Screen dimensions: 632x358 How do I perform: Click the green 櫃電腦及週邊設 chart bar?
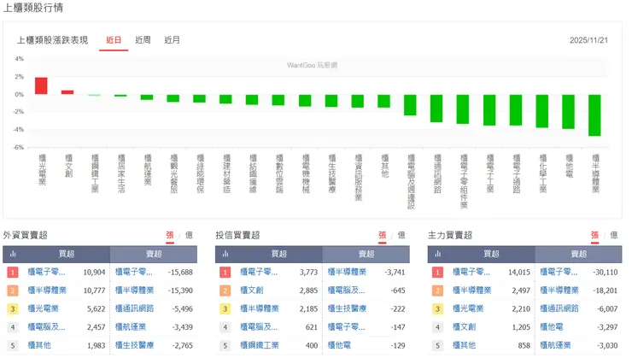click(x=410, y=105)
